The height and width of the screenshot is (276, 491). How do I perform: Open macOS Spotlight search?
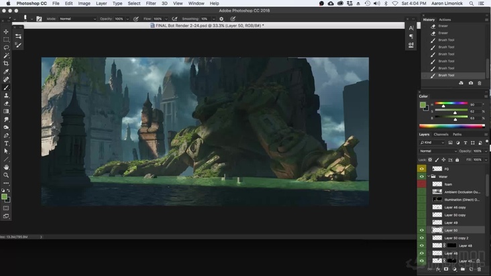coord(472,3)
